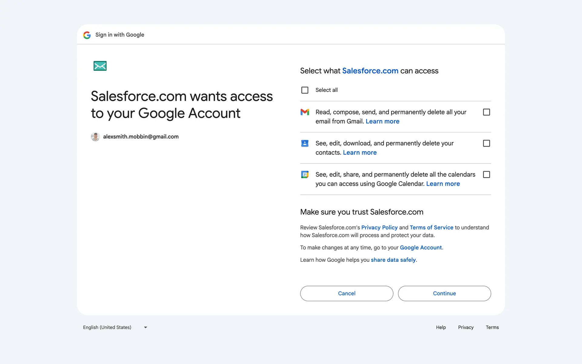Image resolution: width=582 pixels, height=364 pixels.
Task: Click the language dropdown arrow
Action: pos(145,328)
